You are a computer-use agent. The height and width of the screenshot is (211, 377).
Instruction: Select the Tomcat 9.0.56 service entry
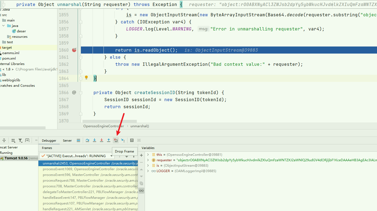point(19,158)
